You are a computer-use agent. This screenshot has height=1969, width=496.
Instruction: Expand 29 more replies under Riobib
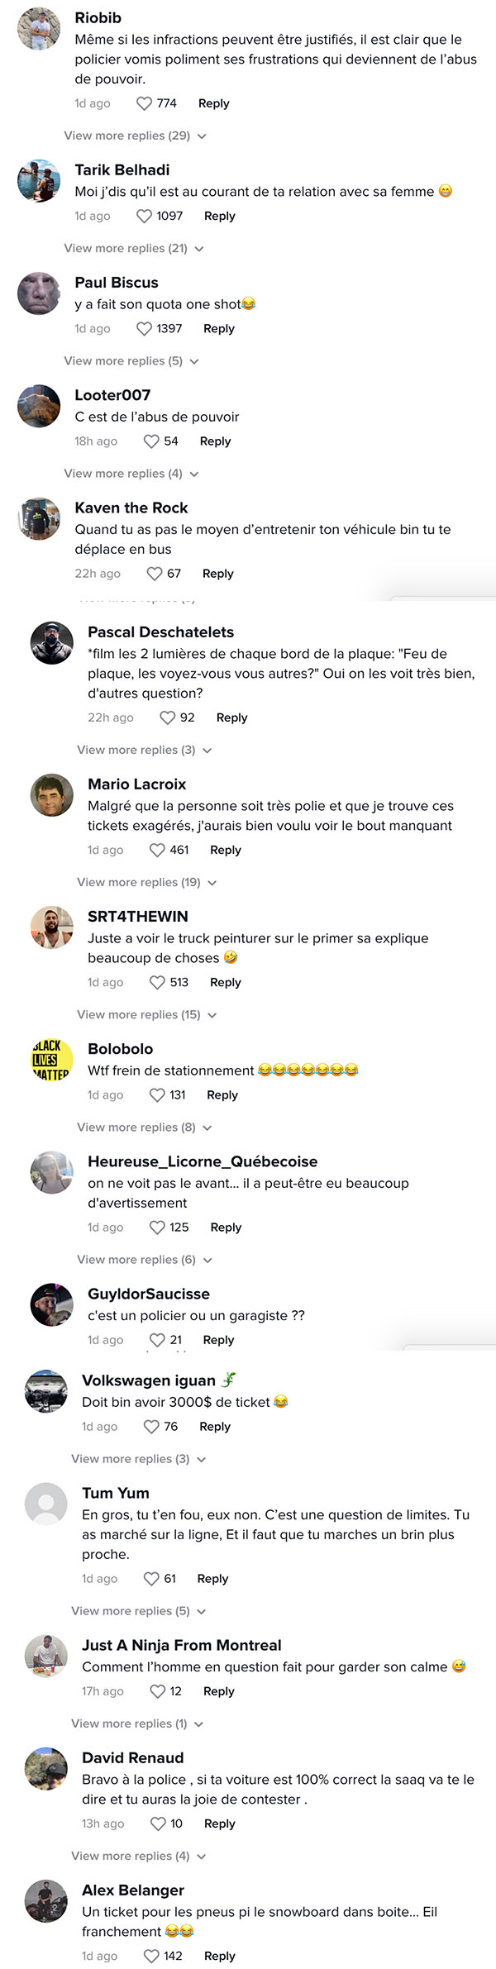136,136
